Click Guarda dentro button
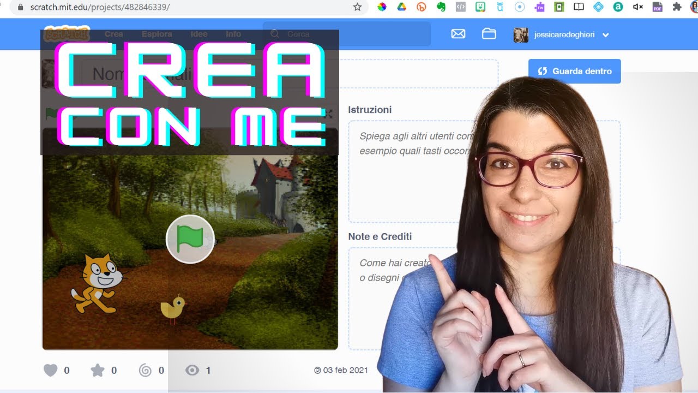Image resolution: width=698 pixels, height=393 pixels. click(x=575, y=71)
